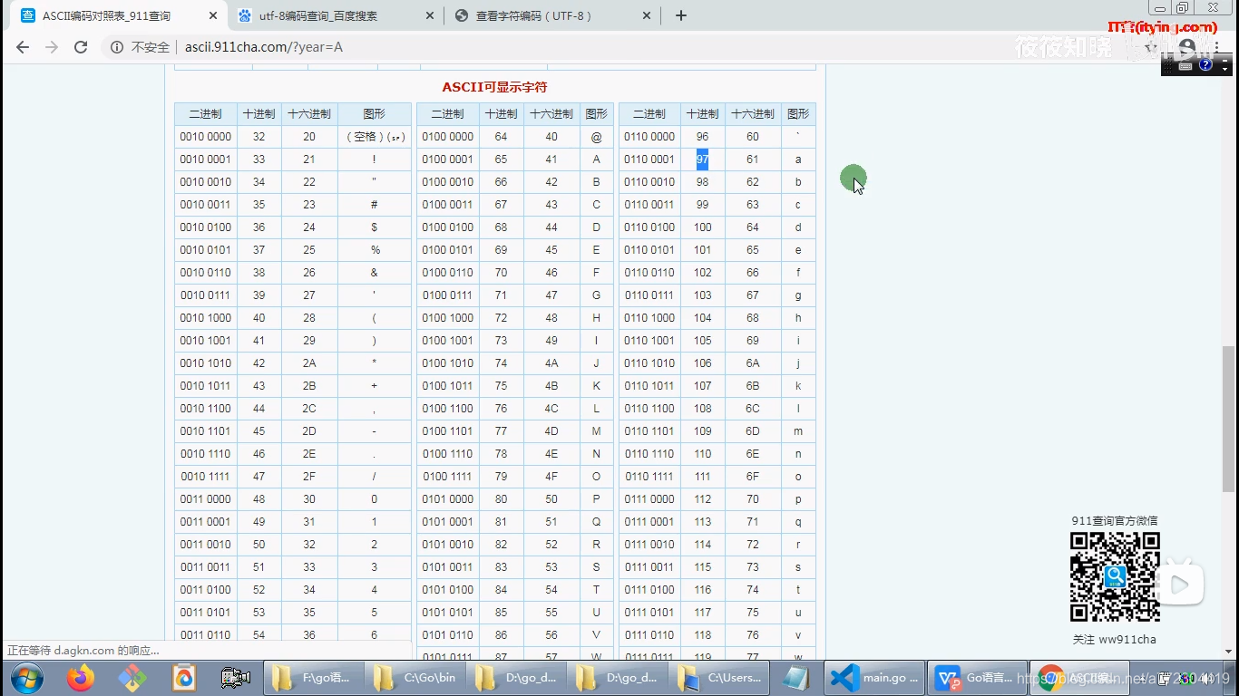
Task: Launch Firefox from the taskbar
Action: pyautogui.click(x=81, y=678)
